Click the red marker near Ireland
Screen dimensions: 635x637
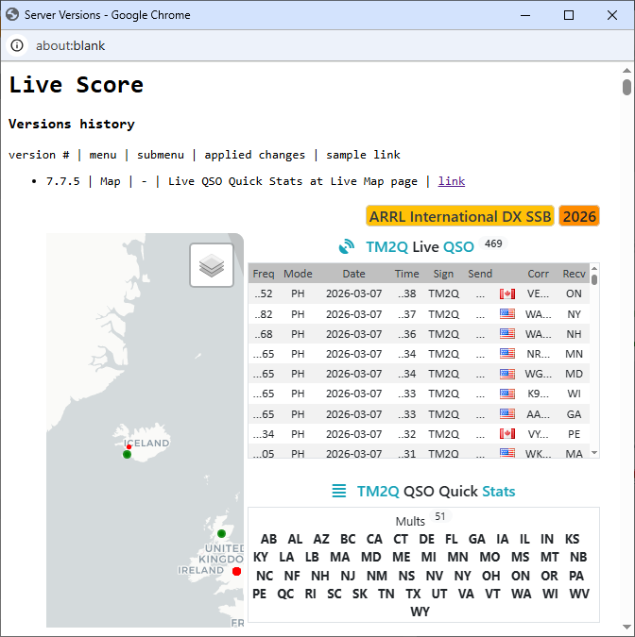pyautogui.click(x=237, y=571)
